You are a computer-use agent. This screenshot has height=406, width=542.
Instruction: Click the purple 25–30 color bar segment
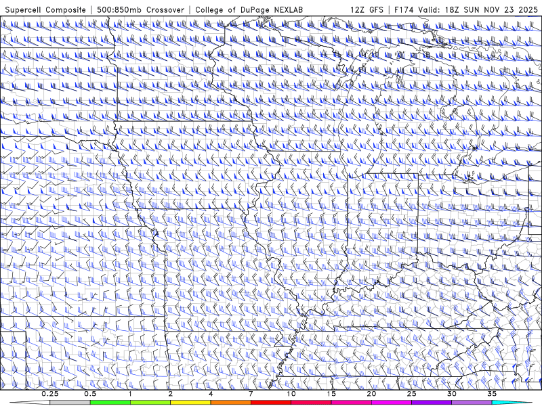pos(432,403)
